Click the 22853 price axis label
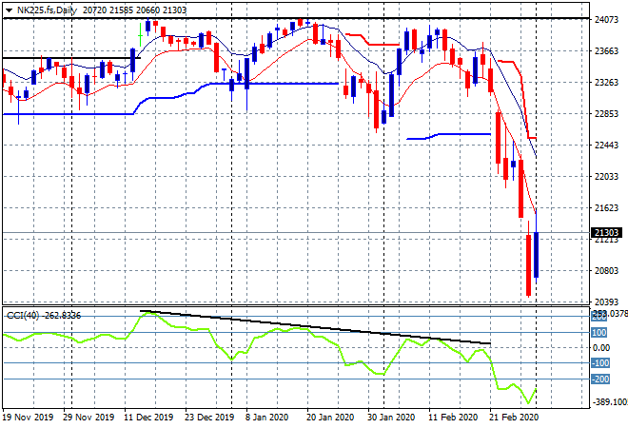The width and height of the screenshot is (628, 428). coord(606,114)
